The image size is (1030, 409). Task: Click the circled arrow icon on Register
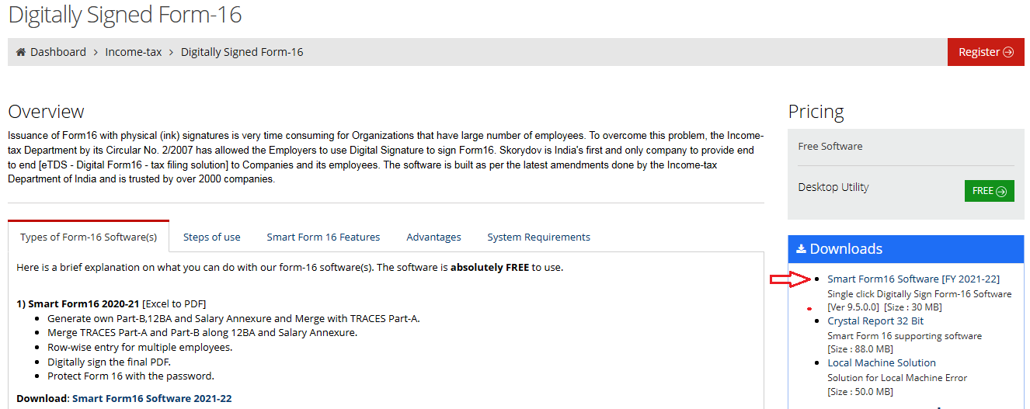pos(1008,52)
